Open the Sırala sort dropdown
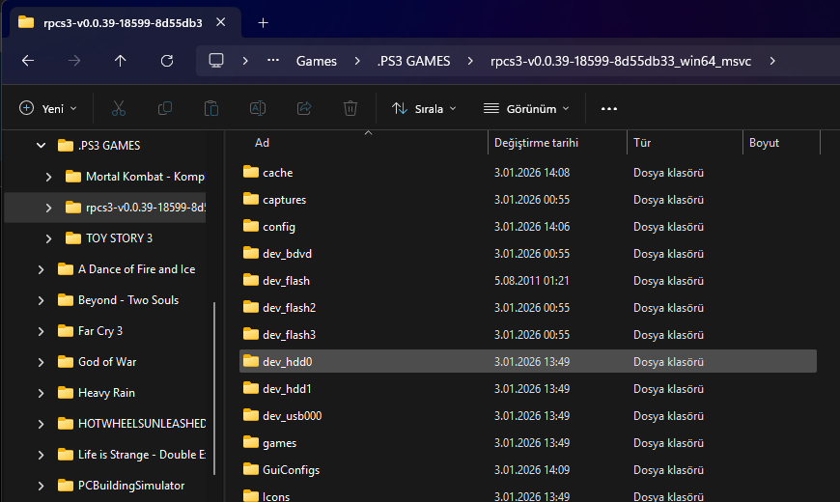 (x=424, y=109)
